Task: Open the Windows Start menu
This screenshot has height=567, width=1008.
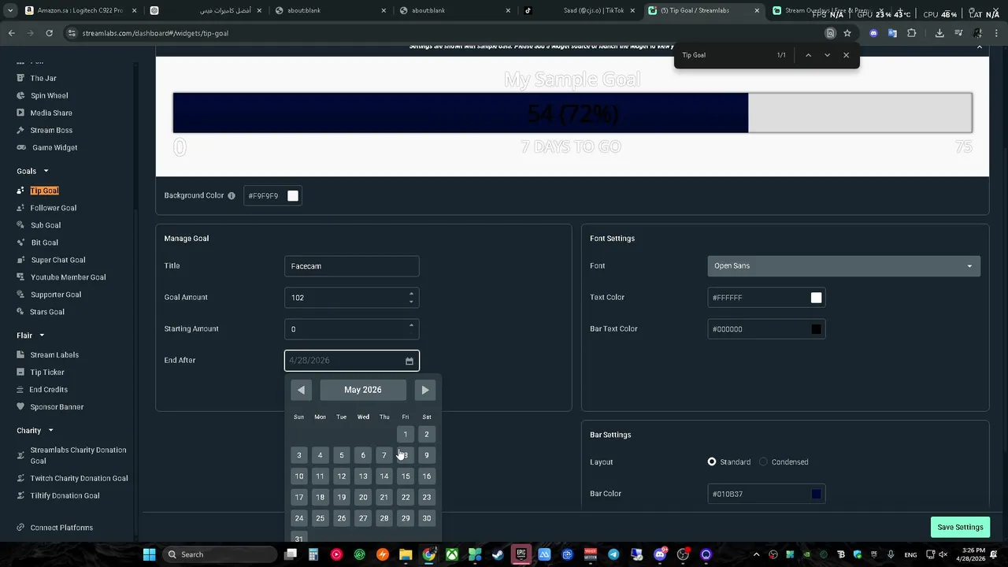Action: coord(149,554)
